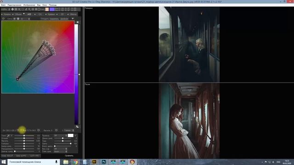Adjust the Насыщенность slider
This screenshot has height=165, width=294.
point(24,148)
